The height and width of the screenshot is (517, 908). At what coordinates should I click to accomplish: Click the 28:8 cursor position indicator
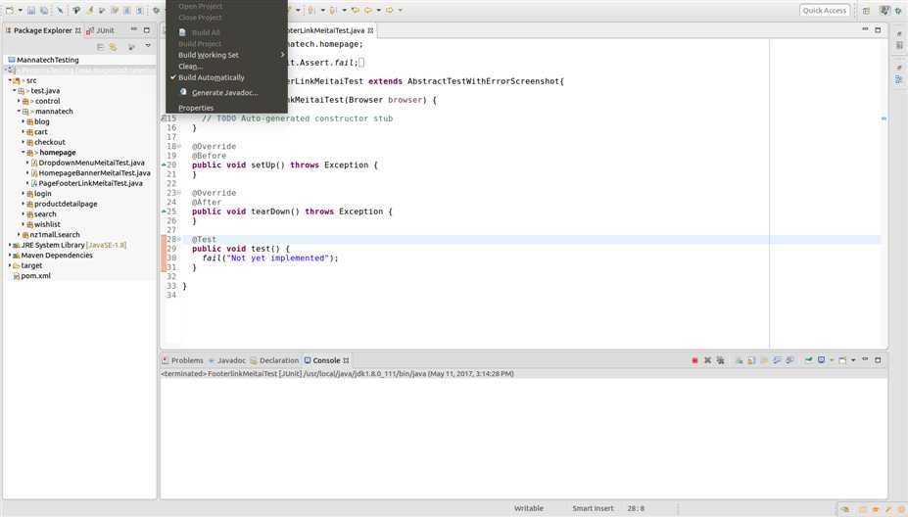tap(636, 508)
